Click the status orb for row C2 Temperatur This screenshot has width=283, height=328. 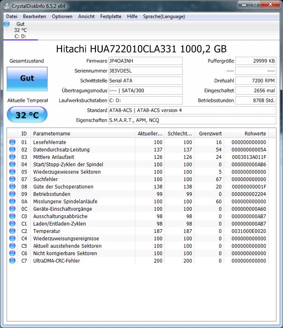(12, 231)
